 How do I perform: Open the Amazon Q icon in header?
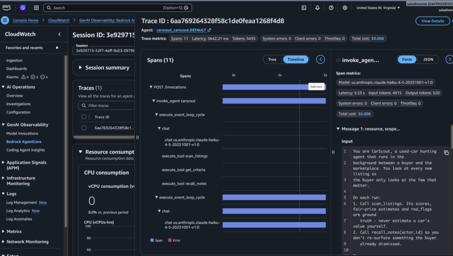22,8
